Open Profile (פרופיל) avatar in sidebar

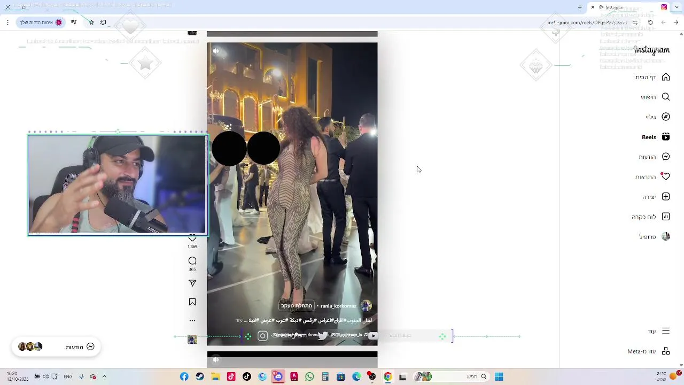coord(654,236)
